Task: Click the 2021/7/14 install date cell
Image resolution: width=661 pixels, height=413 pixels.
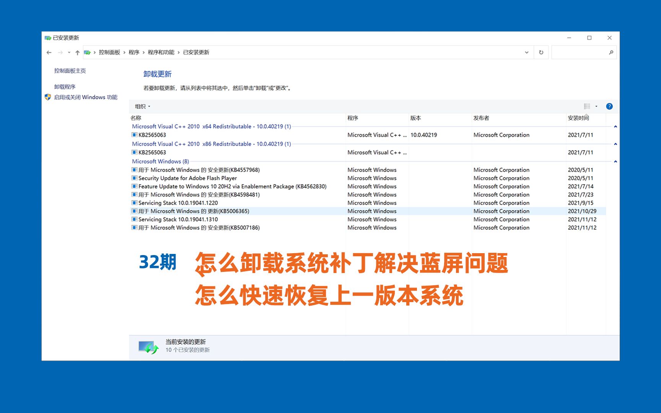Action: (x=581, y=187)
